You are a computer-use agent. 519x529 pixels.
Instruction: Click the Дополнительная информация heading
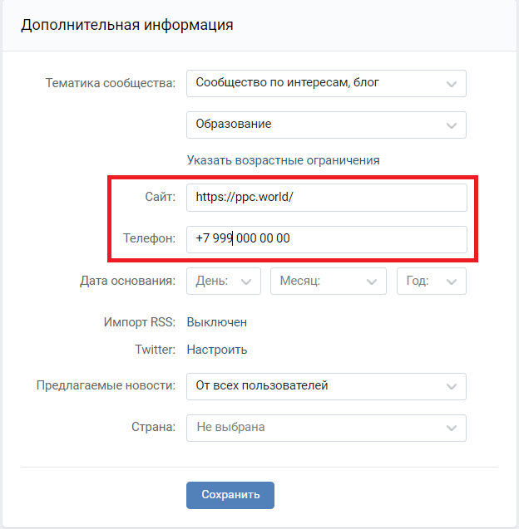tap(126, 25)
